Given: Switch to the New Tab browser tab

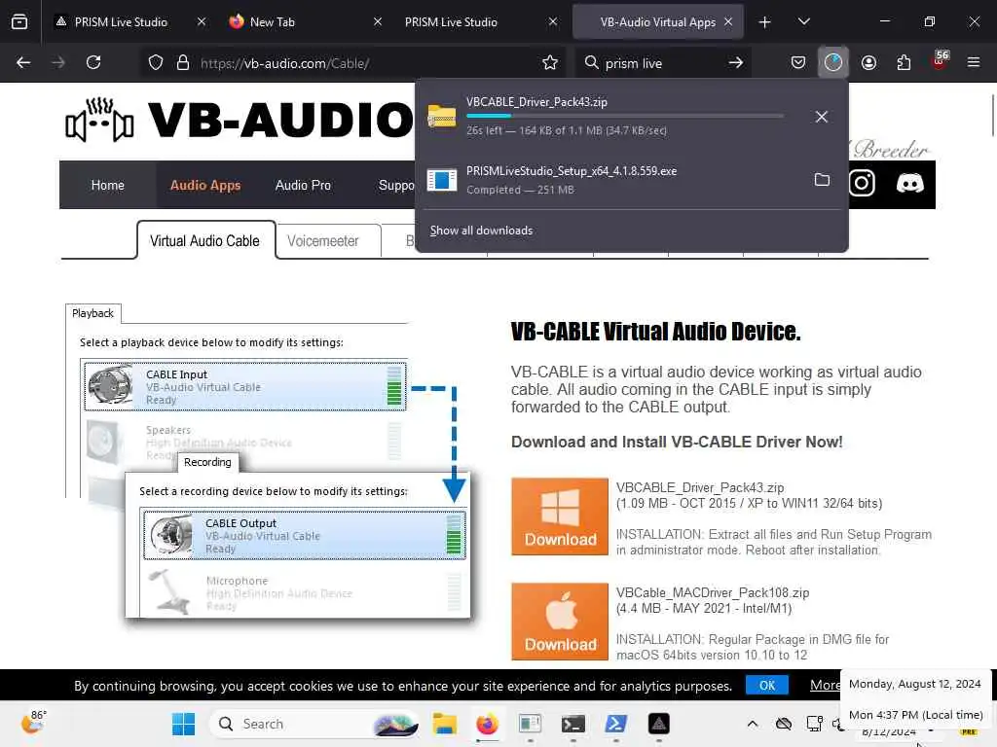Looking at the screenshot, I should pos(273,22).
